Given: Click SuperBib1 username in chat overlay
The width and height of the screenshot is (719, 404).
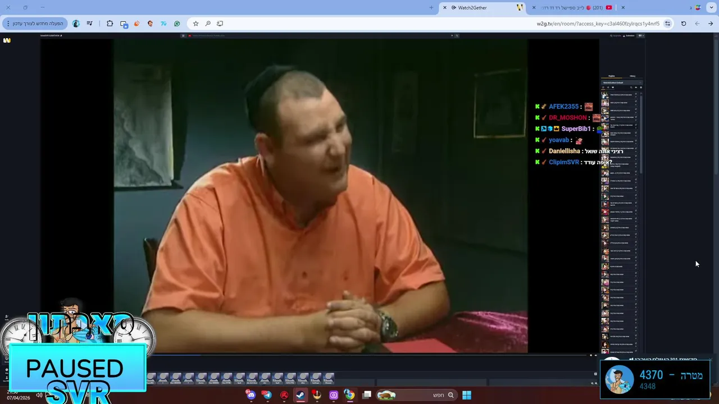Looking at the screenshot, I should [x=576, y=129].
